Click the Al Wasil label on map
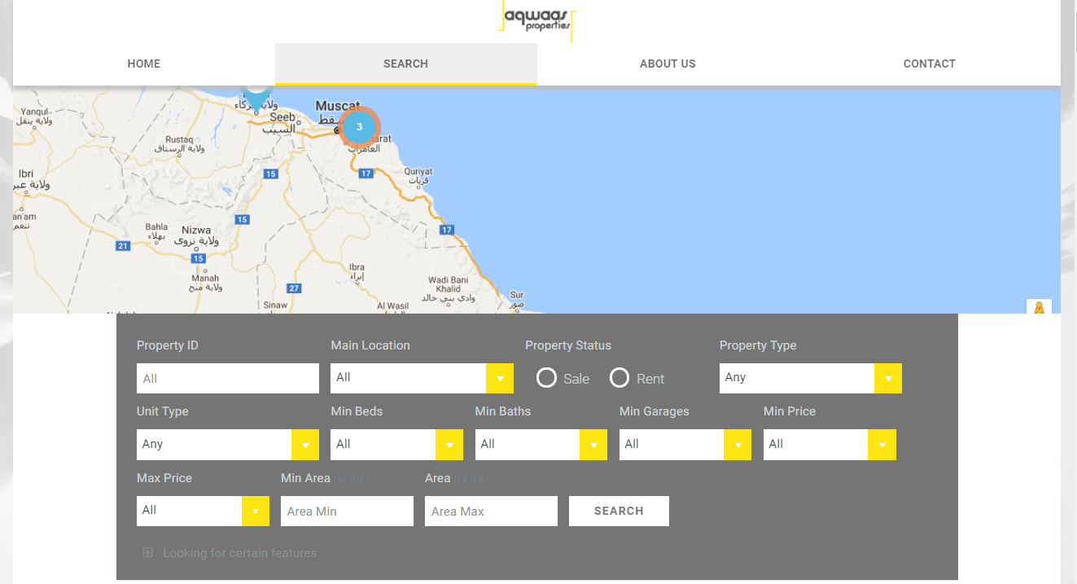The image size is (1077, 584). 393,306
